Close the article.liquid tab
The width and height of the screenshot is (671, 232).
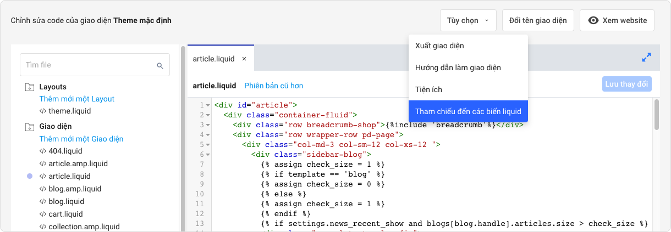click(244, 59)
